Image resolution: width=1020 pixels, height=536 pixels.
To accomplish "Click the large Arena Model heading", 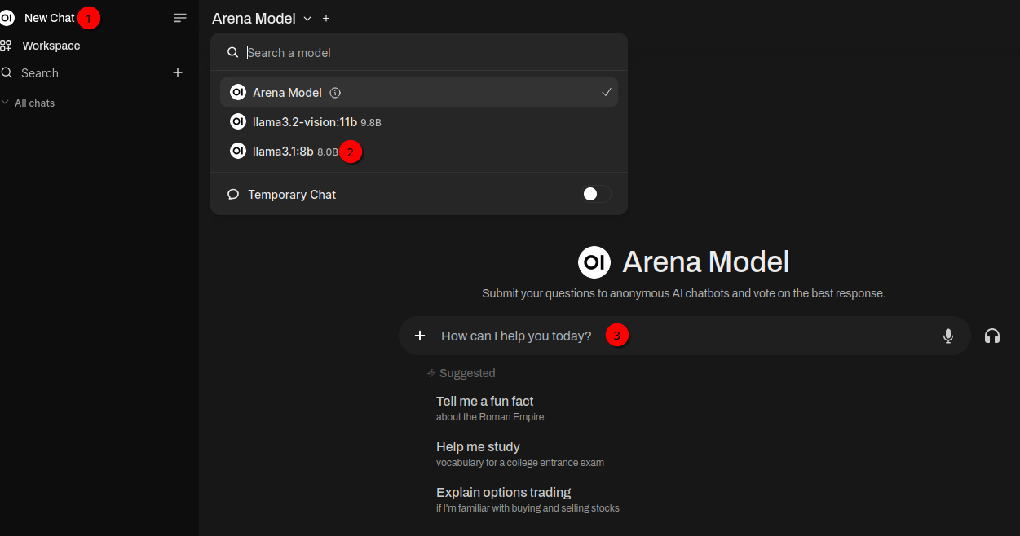I will coord(706,261).
